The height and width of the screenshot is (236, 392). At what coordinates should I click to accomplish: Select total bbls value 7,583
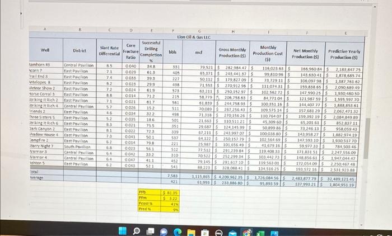click(172, 176)
